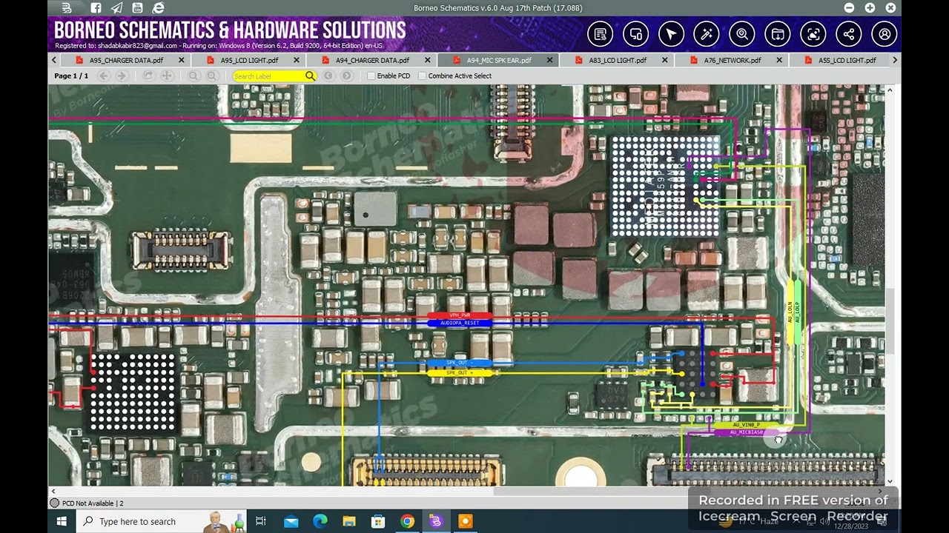Jump to next search result
949x533 pixels.
click(x=346, y=76)
